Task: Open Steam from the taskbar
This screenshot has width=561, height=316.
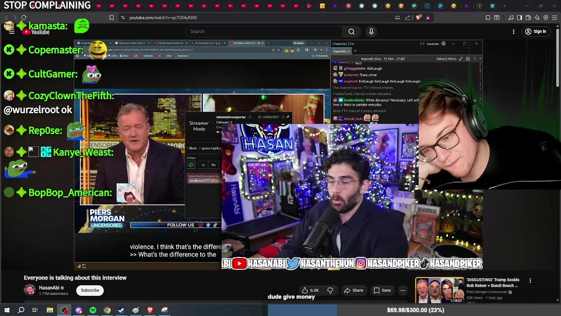Action: tap(121, 310)
